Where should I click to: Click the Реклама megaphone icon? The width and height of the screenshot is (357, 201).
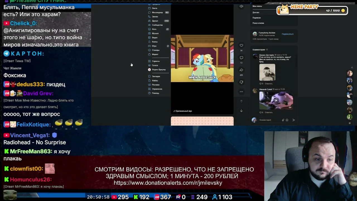(149, 85)
